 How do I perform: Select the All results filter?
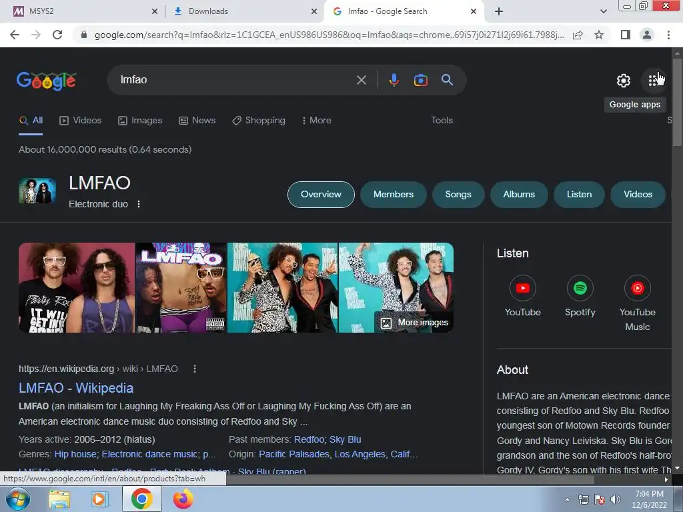pos(31,120)
